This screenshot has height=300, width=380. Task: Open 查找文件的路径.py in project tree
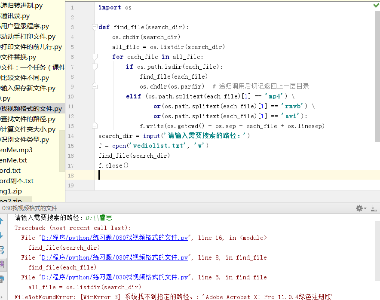(x=28, y=119)
